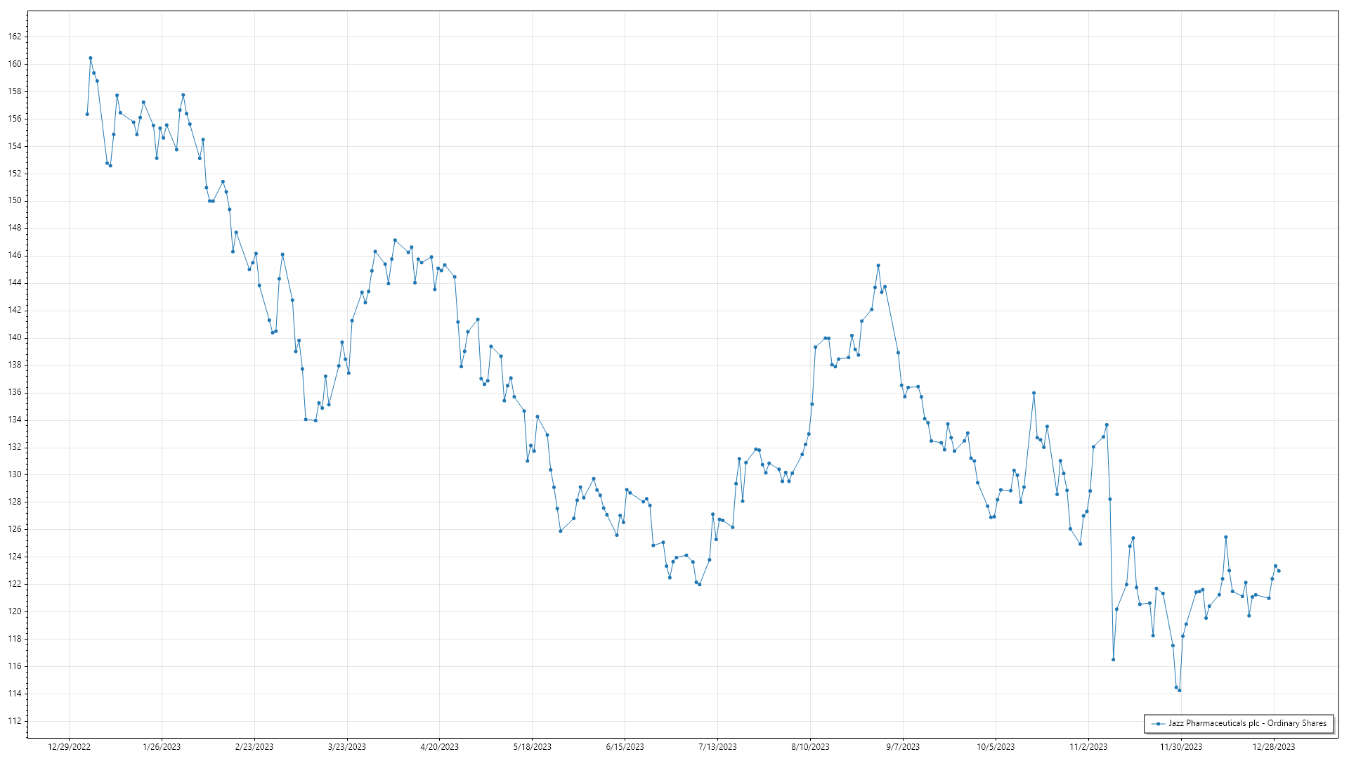This screenshot has height=759, width=1349.
Task: Click the 112 y-axis tick label
Action: tap(15, 721)
